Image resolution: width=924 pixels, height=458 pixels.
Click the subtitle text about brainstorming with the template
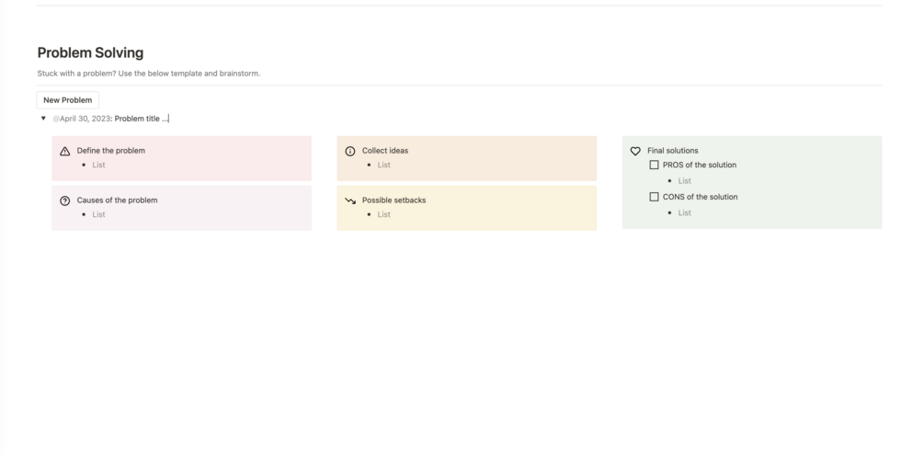[x=148, y=74]
